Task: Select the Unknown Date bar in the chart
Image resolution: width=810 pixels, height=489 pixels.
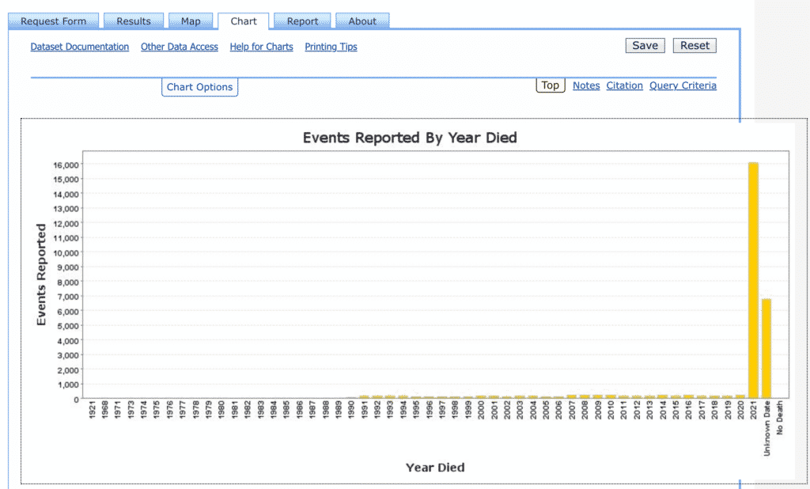Action: 766,348
